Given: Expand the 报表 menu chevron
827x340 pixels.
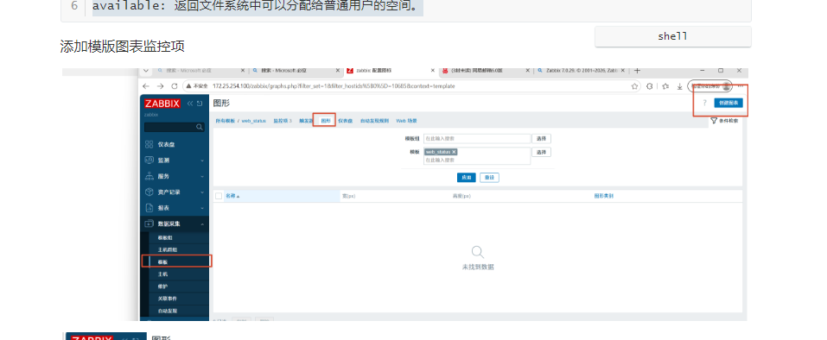Looking at the screenshot, I should click(202, 209).
